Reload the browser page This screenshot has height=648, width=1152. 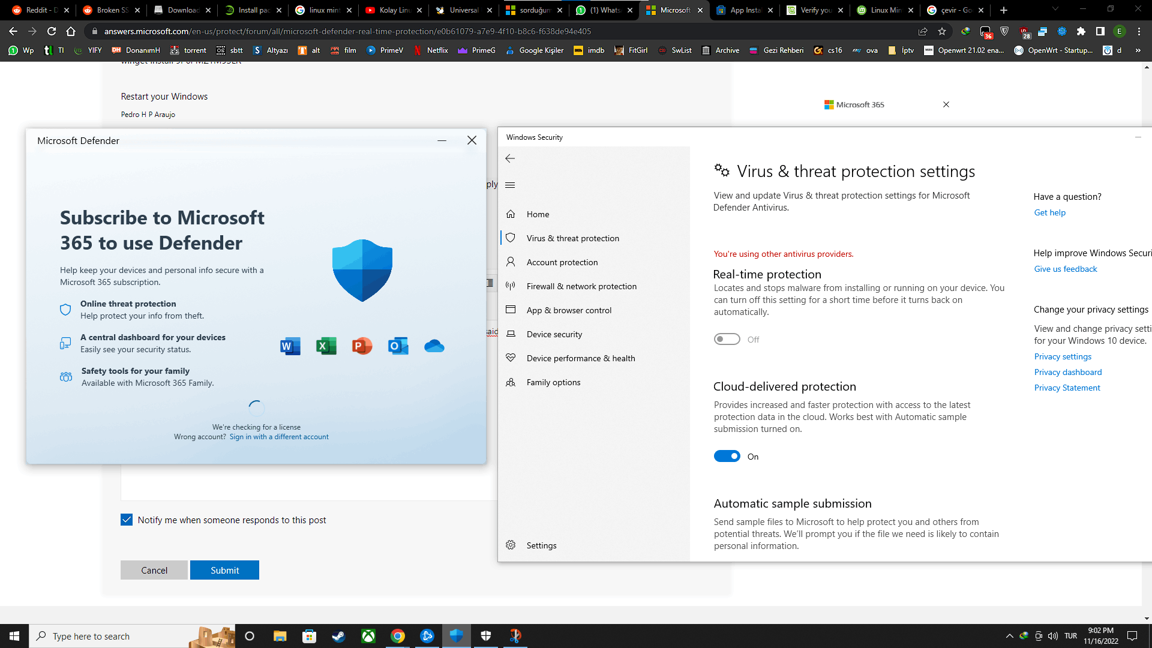52,31
